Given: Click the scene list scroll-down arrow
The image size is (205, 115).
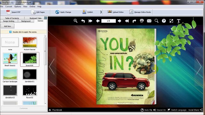Looking at the screenshot, I should point(45,103).
